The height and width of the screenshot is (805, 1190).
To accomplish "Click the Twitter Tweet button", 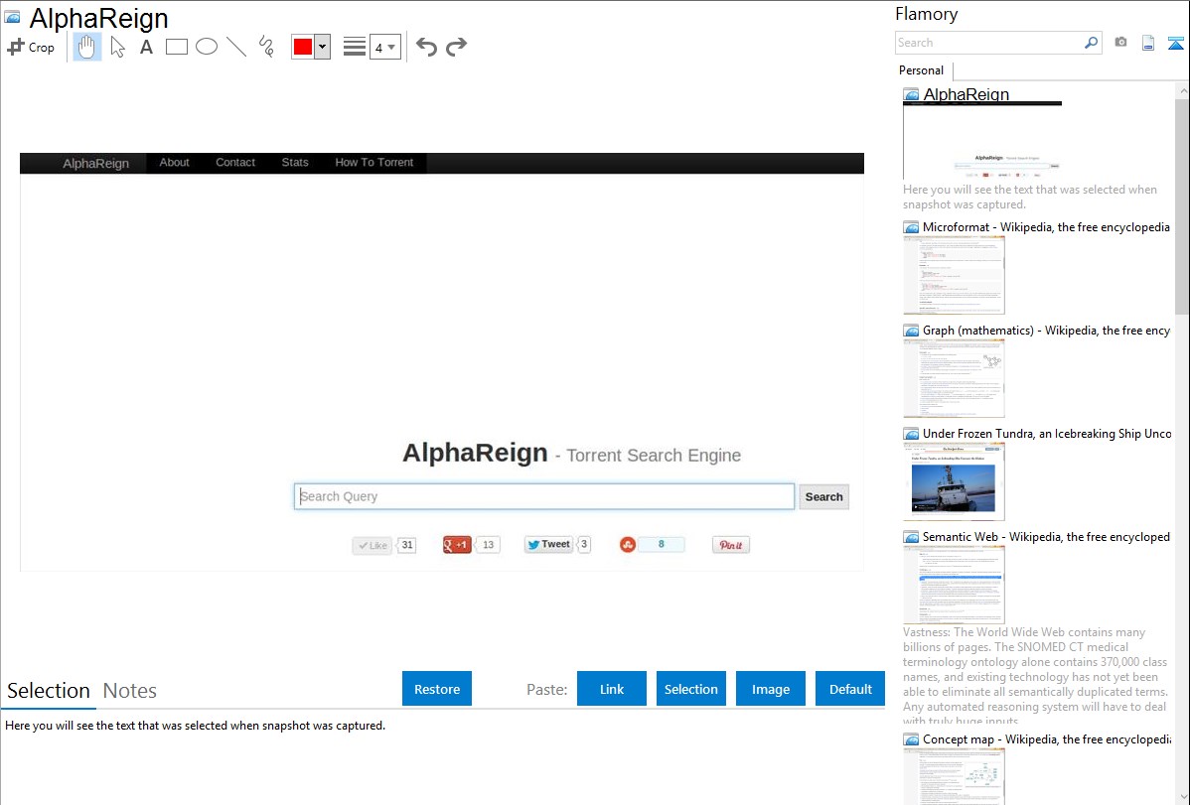I will 548,544.
